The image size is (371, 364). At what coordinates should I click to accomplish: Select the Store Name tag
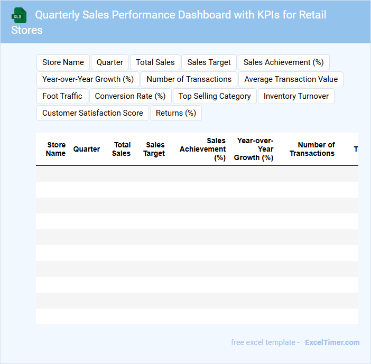click(63, 62)
